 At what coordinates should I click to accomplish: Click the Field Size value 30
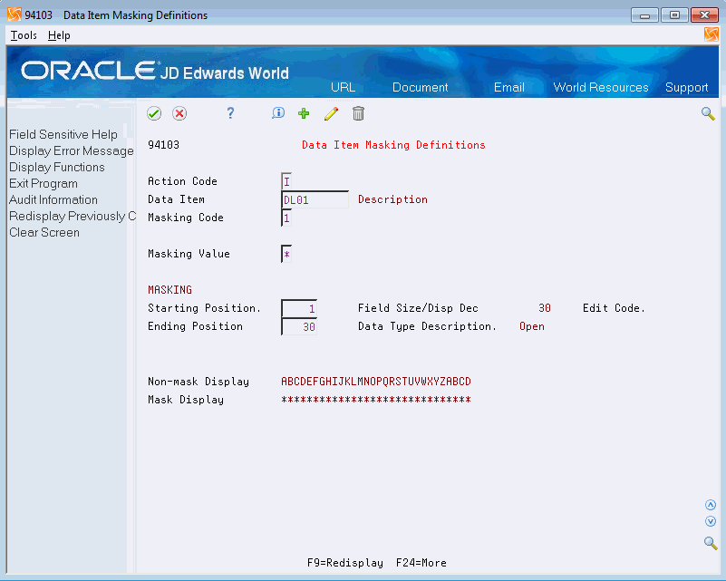[545, 308]
